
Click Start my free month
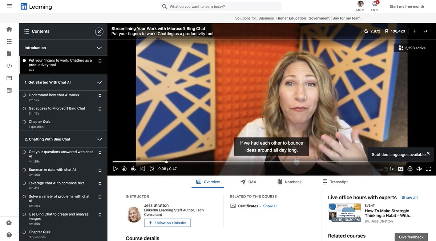[407, 7]
